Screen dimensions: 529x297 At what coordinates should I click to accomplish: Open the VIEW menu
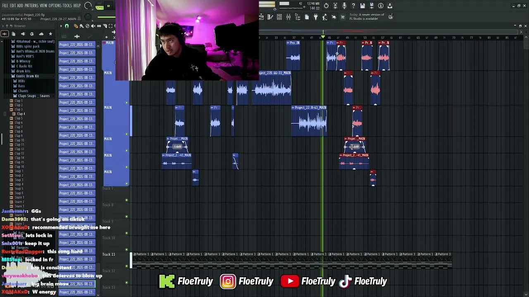click(43, 6)
